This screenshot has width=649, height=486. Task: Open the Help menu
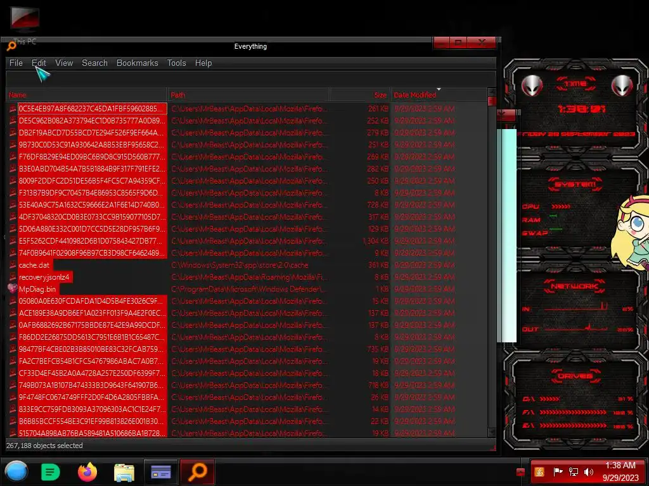point(203,63)
